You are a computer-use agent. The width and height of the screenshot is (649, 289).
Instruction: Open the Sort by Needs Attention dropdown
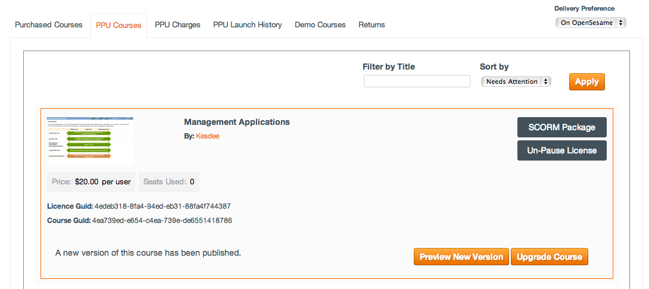(516, 81)
